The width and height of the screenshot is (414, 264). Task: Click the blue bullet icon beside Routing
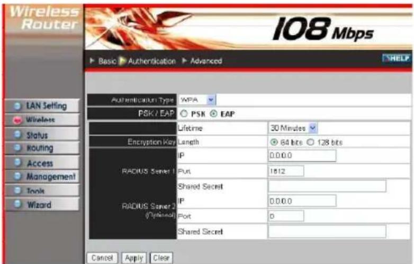coord(17,148)
